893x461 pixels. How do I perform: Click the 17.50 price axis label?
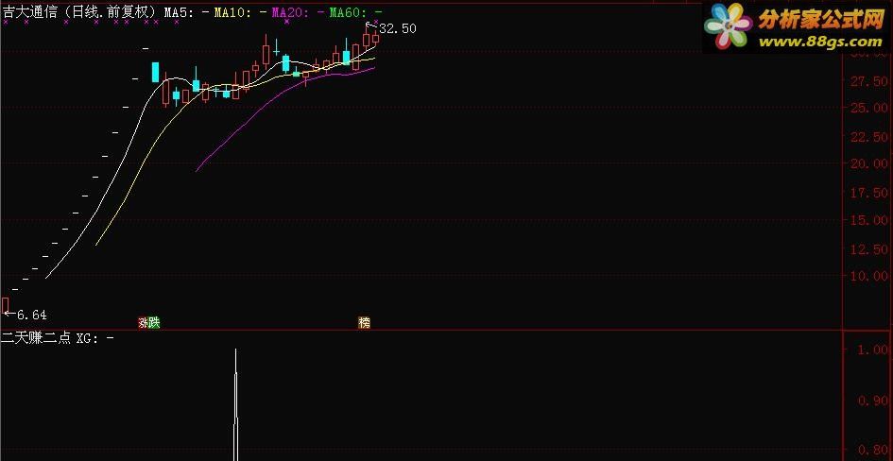[869, 193]
